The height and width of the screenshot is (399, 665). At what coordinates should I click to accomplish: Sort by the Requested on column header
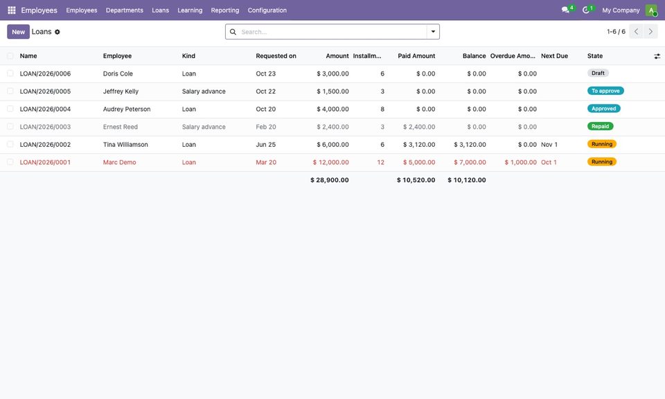(x=276, y=56)
